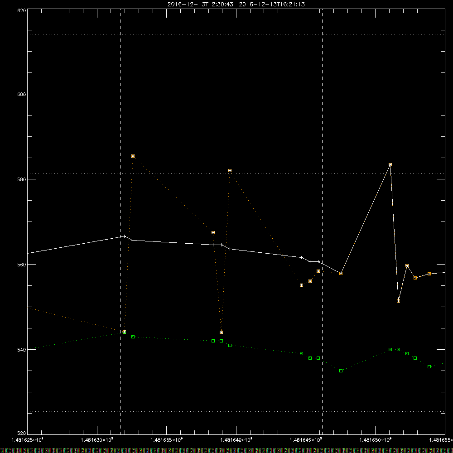Click the 540 y-axis label
This screenshot has height=453, width=453.
click(x=22, y=350)
